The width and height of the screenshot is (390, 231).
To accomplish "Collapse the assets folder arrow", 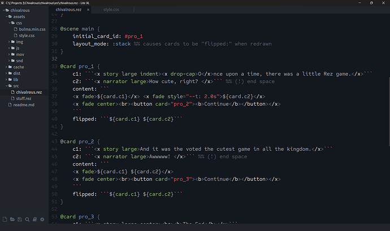I will point(6,16).
